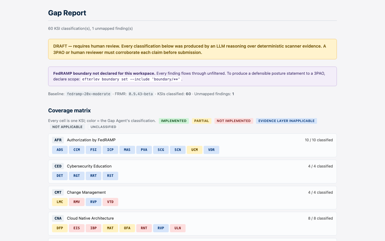Click the ICP cell under Authorization by FedRAMP
Viewport: 385px width, 241px height.
[x=110, y=150]
